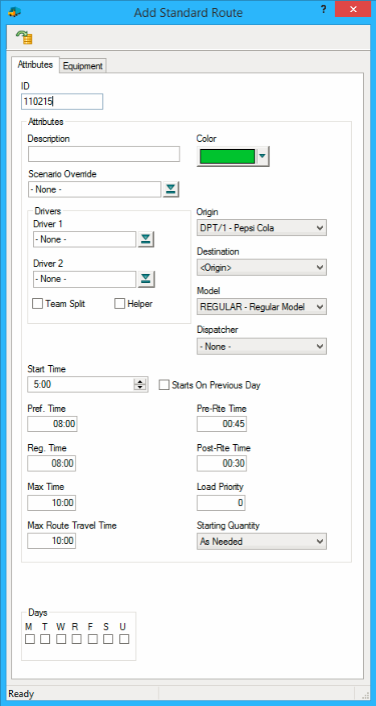
Task: Click the truck application icon in title bar
Action: click(x=14, y=12)
